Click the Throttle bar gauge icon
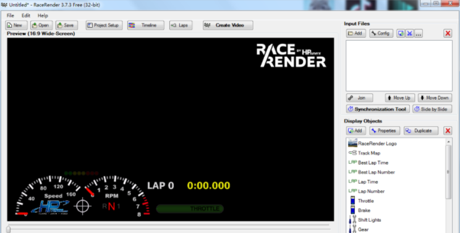This screenshot has height=233, width=460. 352,200
